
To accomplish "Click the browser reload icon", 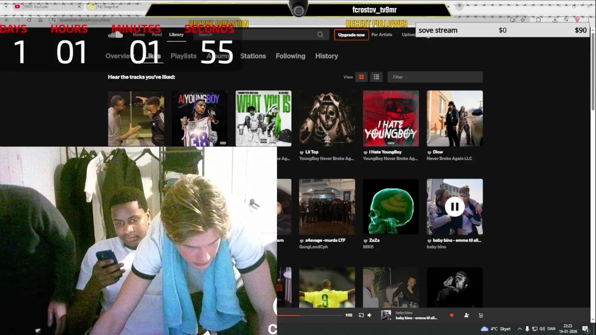I will pos(29,20).
